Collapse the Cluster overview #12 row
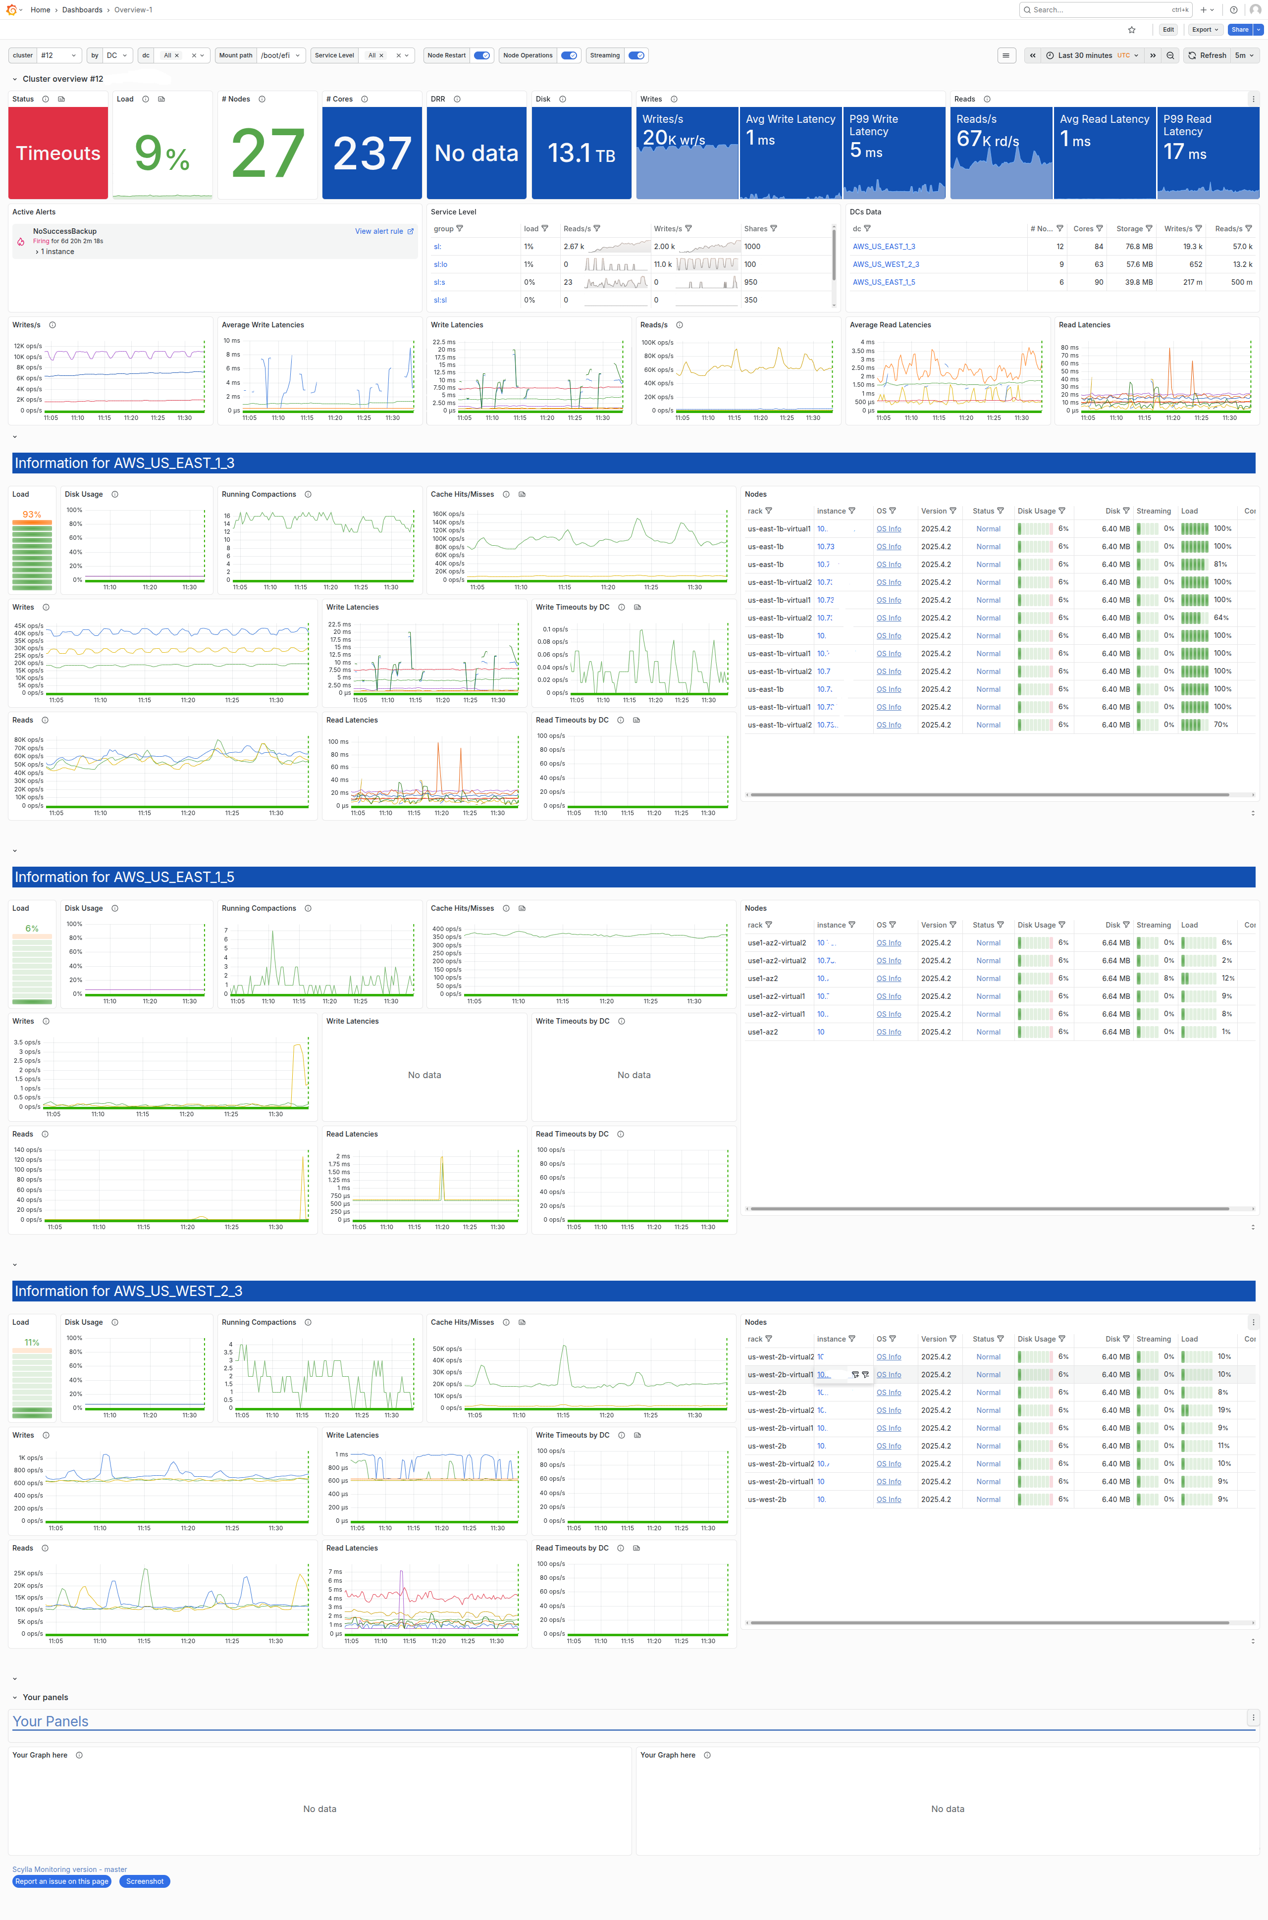This screenshot has height=1920, width=1268. pyautogui.click(x=14, y=79)
